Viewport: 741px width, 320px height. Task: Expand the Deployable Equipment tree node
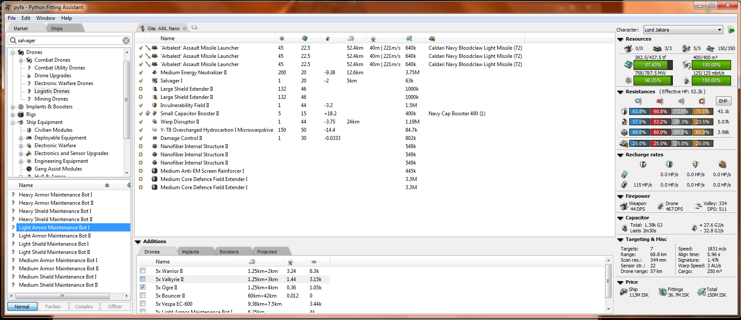[x=21, y=138]
